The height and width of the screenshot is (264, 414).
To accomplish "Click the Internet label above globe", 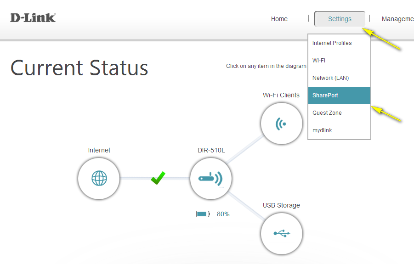I will (x=99, y=150).
